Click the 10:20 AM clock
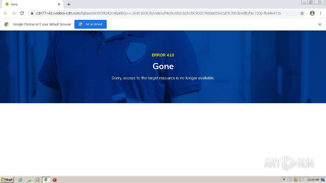 tap(313, 180)
